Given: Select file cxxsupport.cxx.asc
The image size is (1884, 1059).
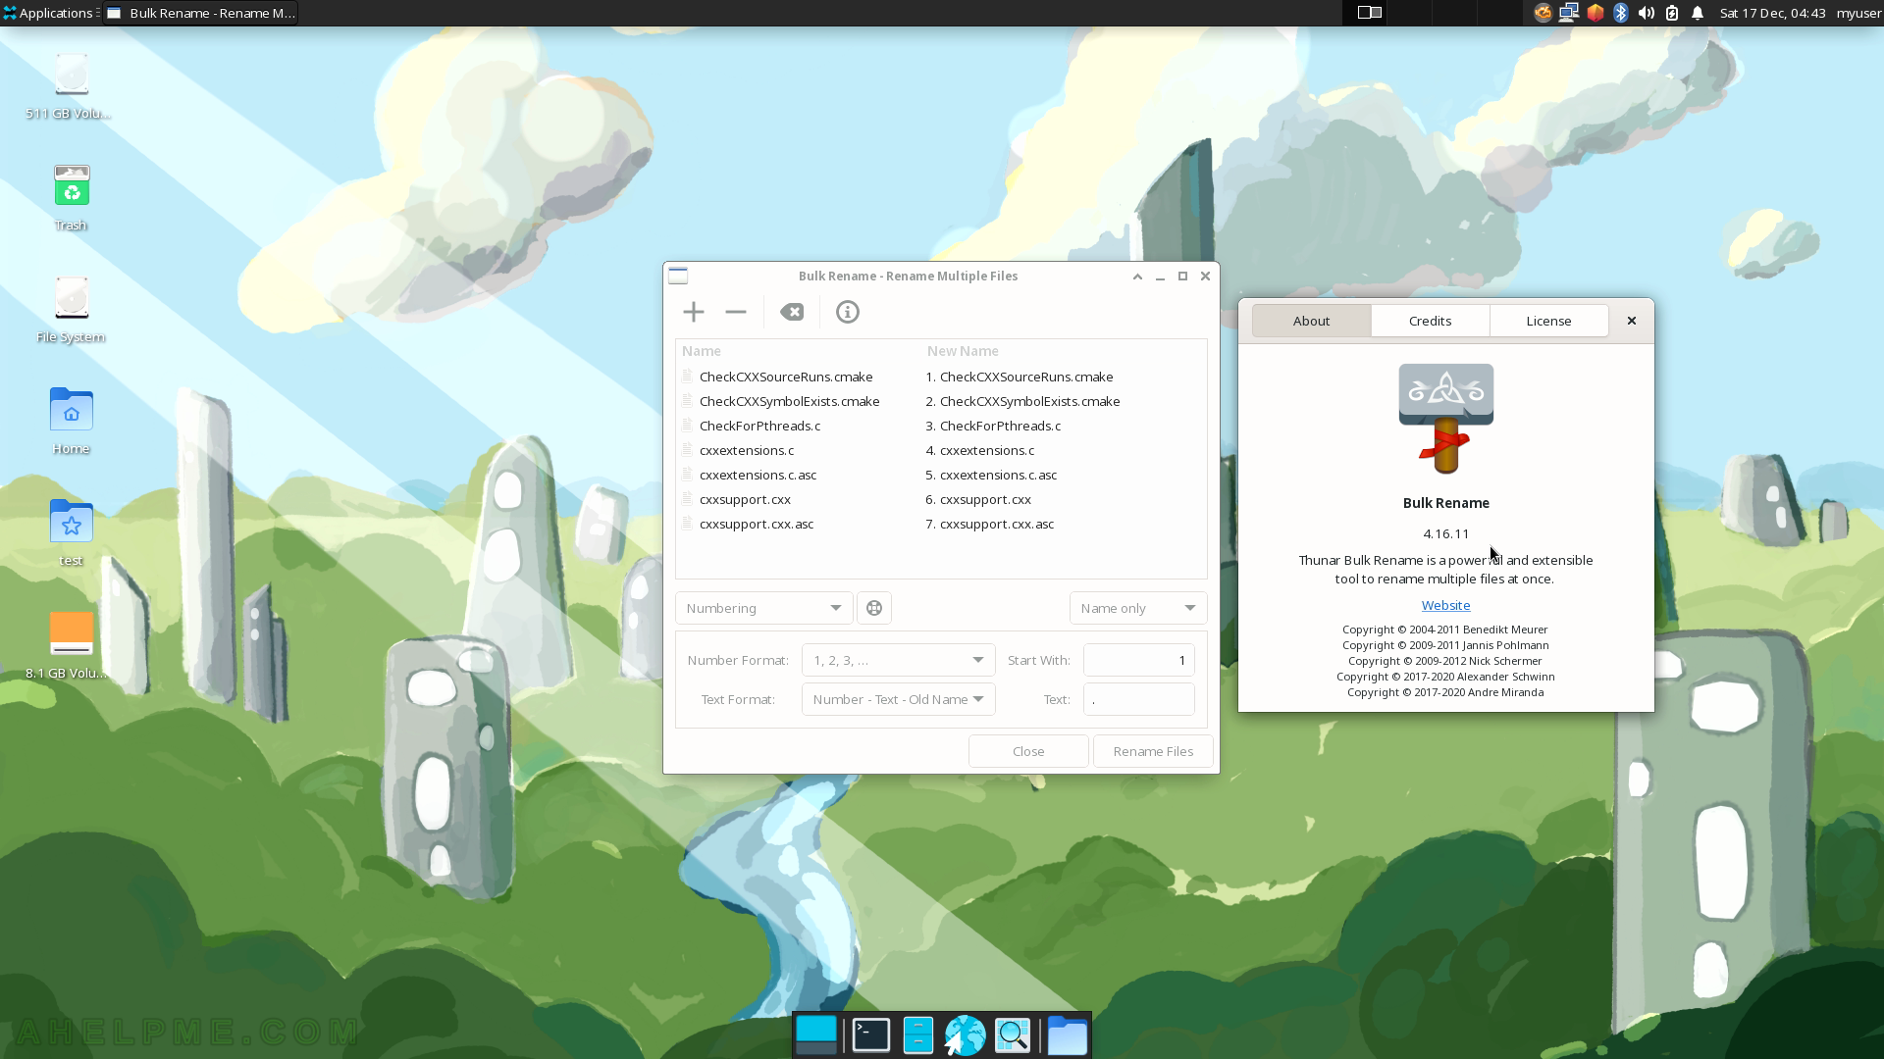Looking at the screenshot, I should click(x=757, y=524).
